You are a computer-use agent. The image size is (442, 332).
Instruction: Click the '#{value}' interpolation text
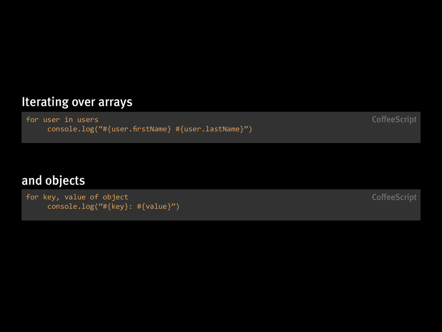[x=154, y=206]
